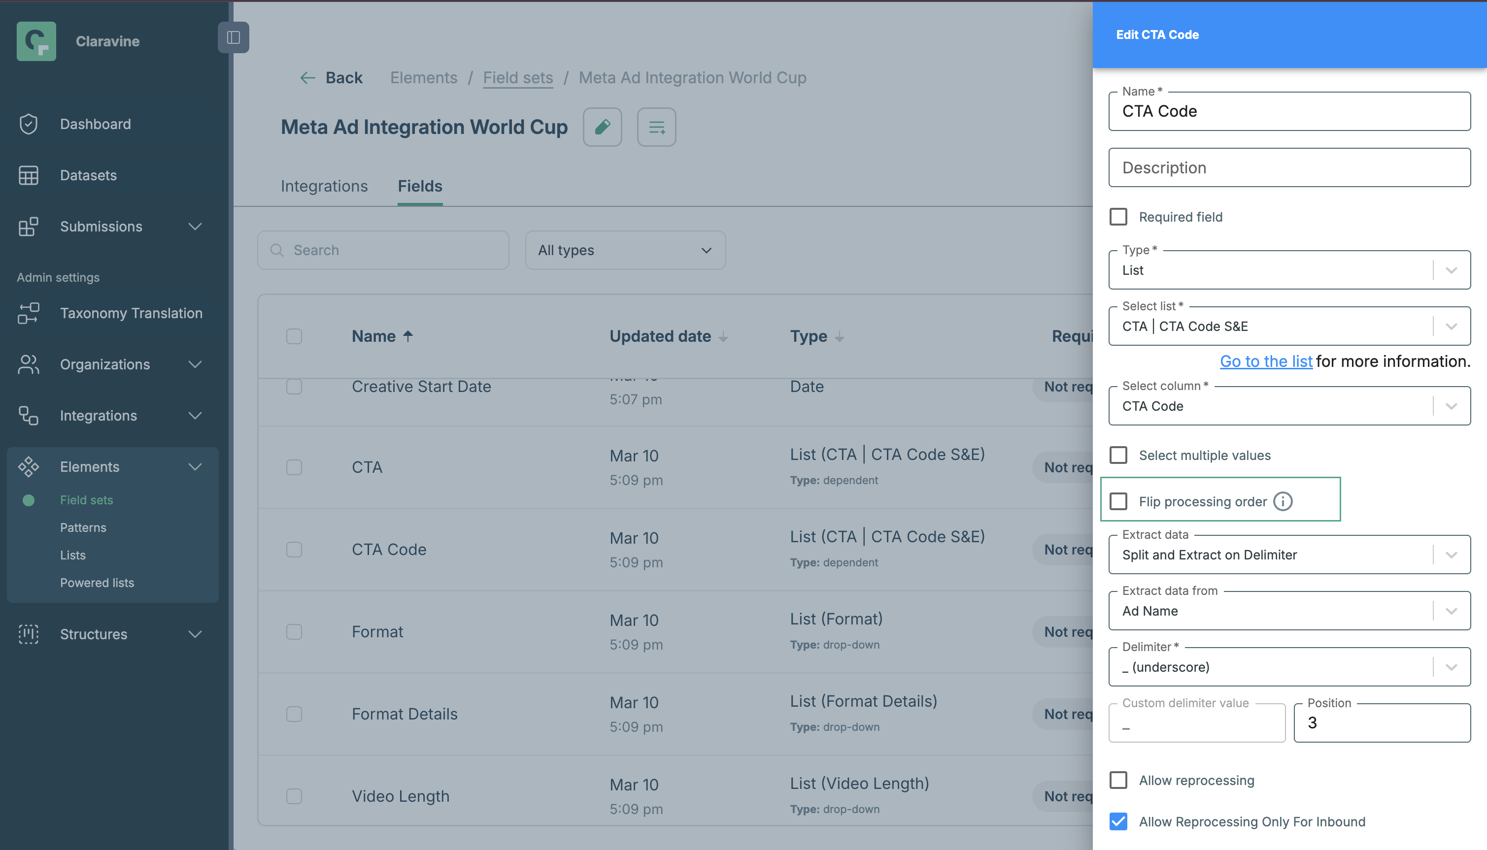Sort by Name ascending arrow
Screen dimensions: 1487x850
[x=407, y=336]
